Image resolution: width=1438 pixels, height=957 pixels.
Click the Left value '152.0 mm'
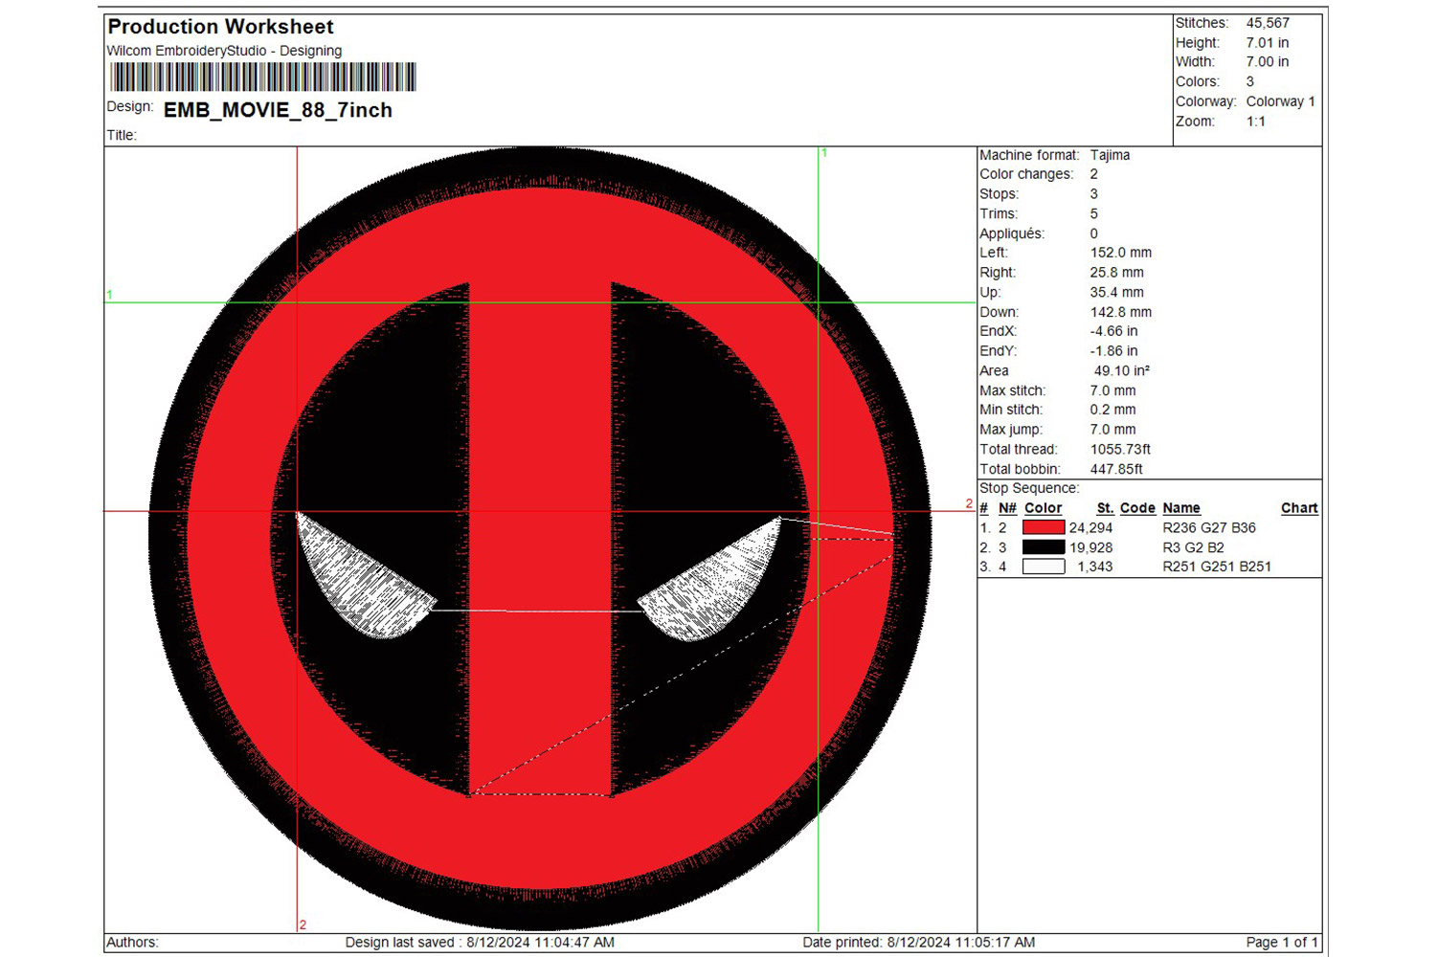[1121, 253]
